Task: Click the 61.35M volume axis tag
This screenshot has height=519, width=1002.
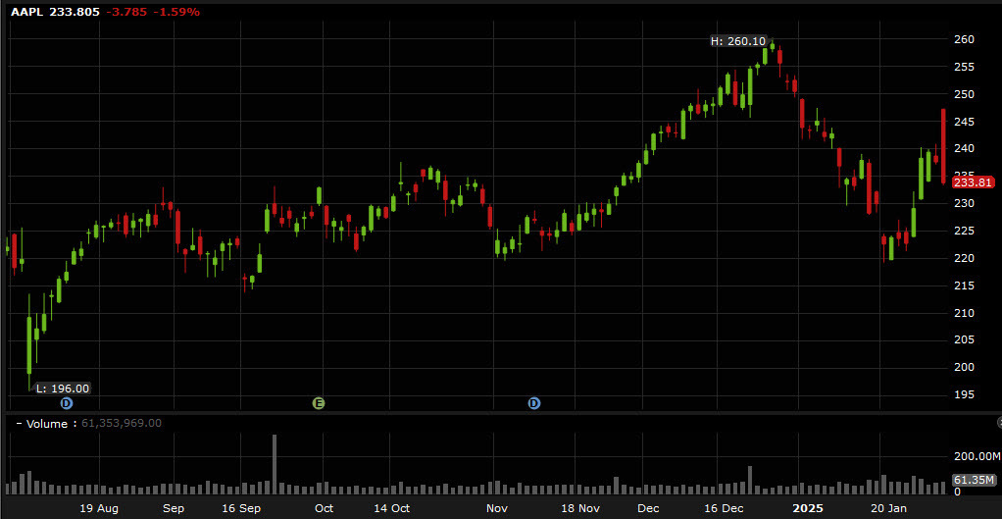Action: point(974,480)
